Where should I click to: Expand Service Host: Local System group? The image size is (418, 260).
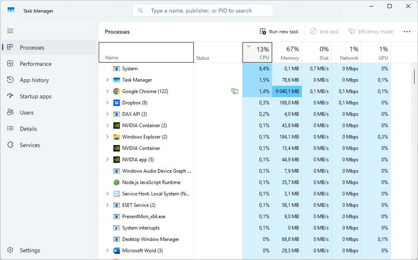[x=107, y=194]
